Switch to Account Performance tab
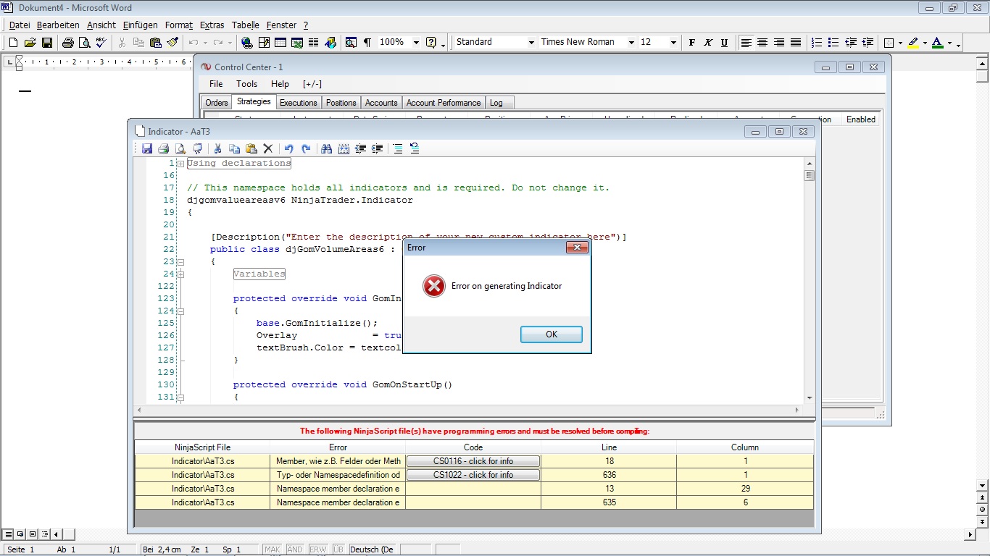The width and height of the screenshot is (990, 556). click(444, 103)
